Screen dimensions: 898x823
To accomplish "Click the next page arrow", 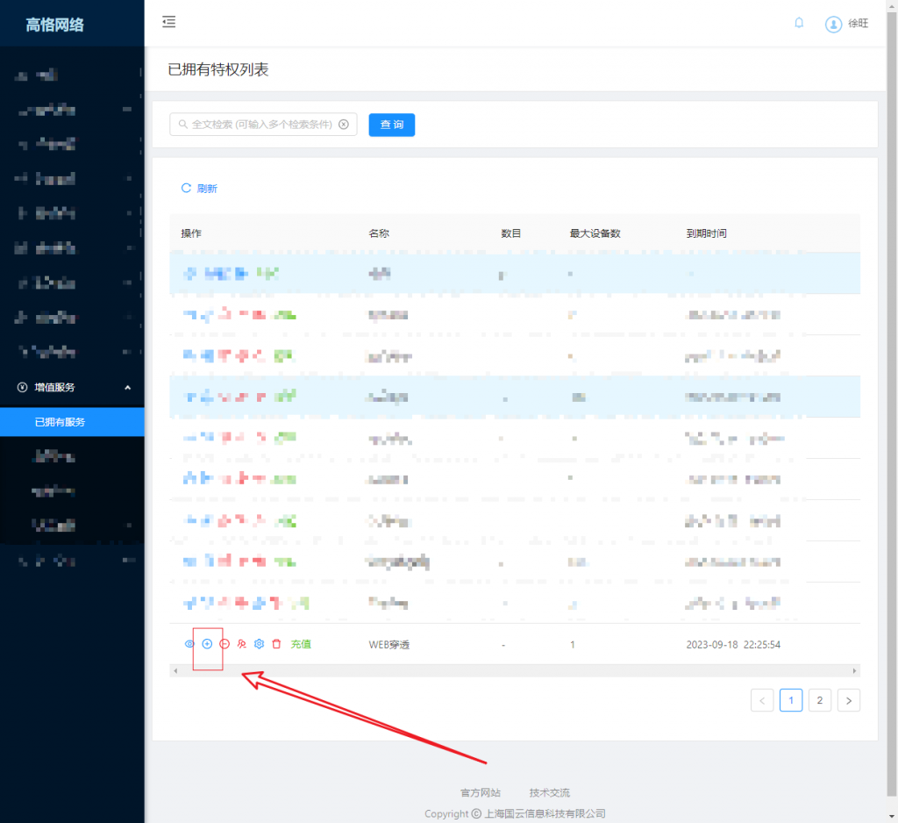I will [848, 699].
